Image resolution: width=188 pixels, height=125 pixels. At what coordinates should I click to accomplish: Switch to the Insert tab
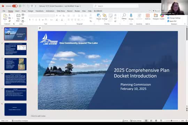pos(17,11)
